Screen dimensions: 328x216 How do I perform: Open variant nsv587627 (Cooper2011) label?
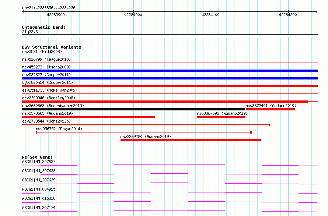tap(46, 75)
